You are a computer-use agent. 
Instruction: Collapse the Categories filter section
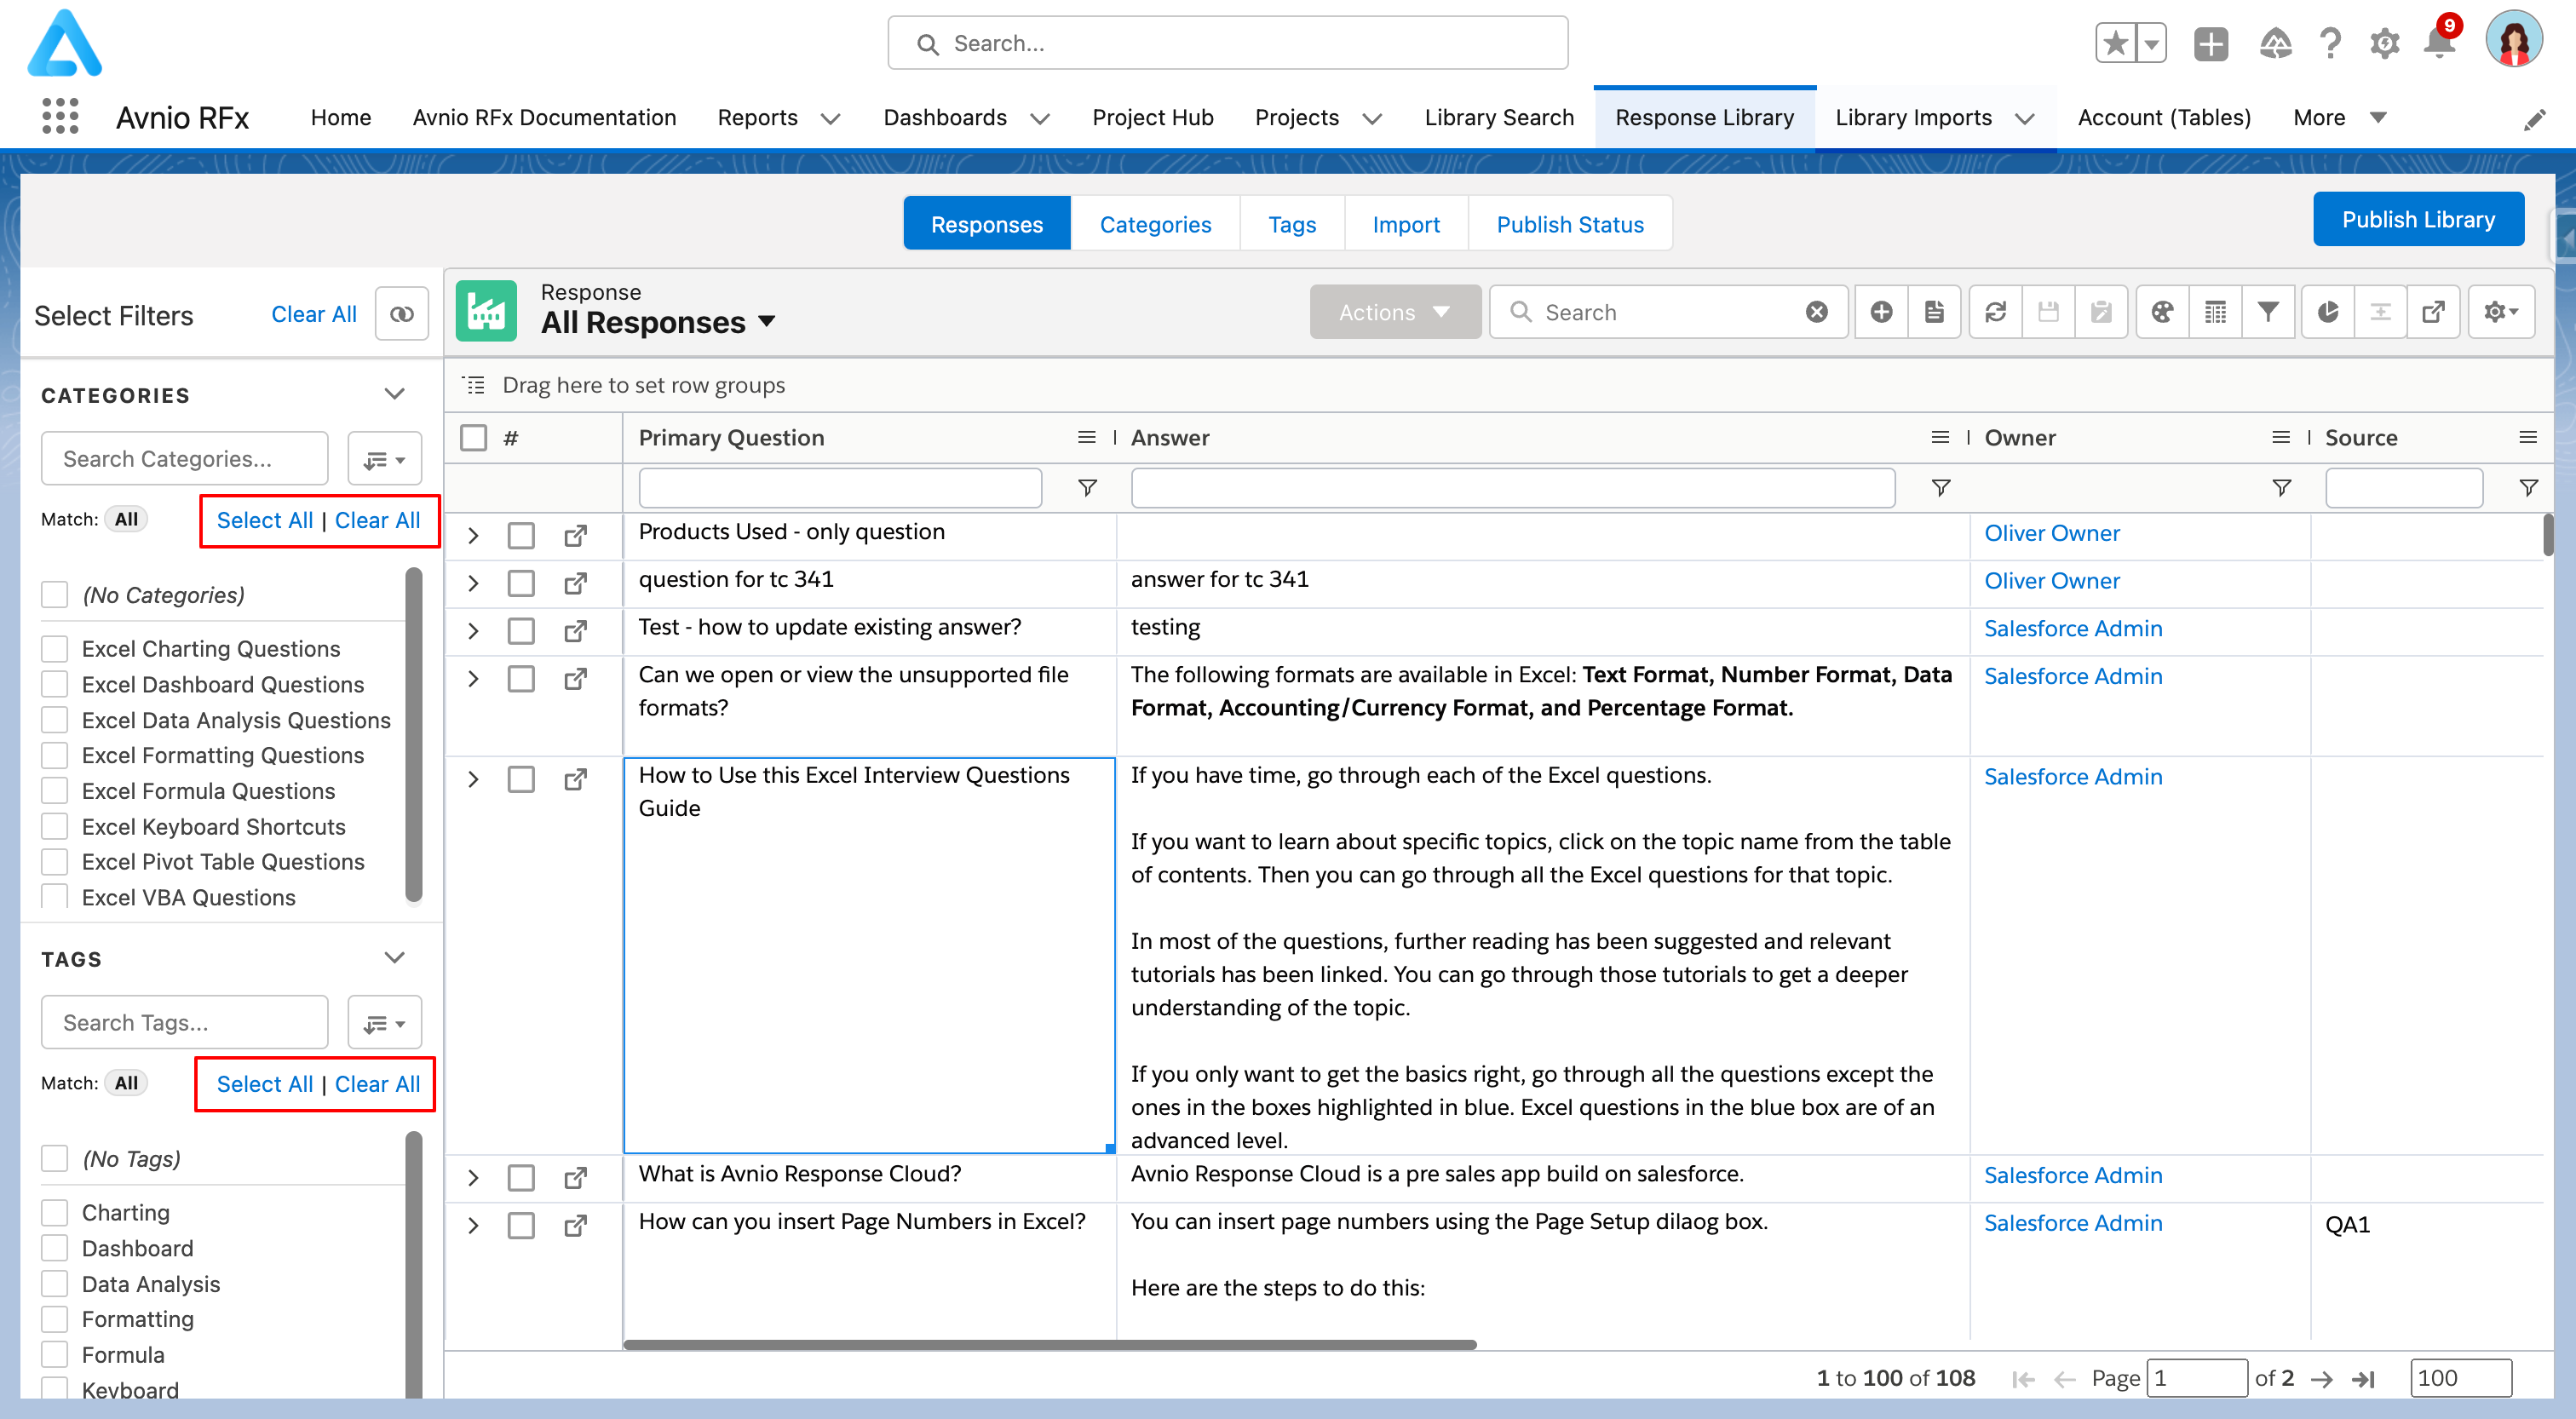coord(394,394)
